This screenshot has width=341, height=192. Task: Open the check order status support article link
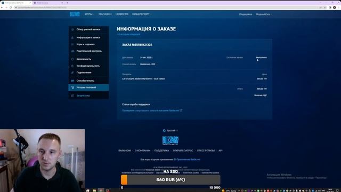point(150,110)
